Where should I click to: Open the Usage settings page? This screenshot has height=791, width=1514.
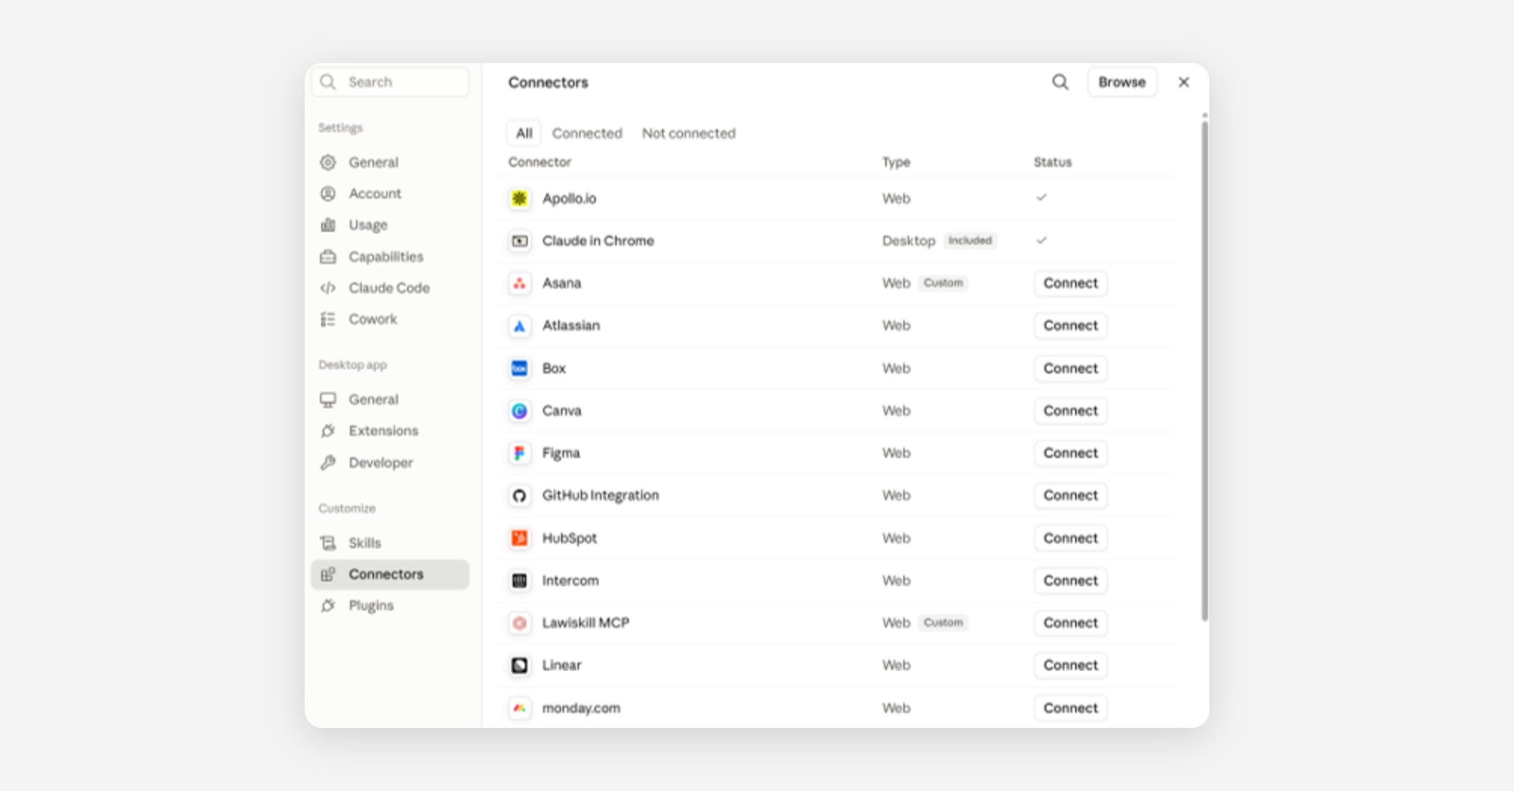point(390,225)
